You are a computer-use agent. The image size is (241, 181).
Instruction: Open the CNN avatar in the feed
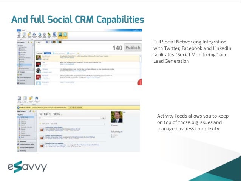coord(38,64)
